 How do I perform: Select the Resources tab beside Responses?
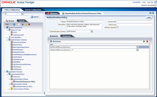[54, 36]
